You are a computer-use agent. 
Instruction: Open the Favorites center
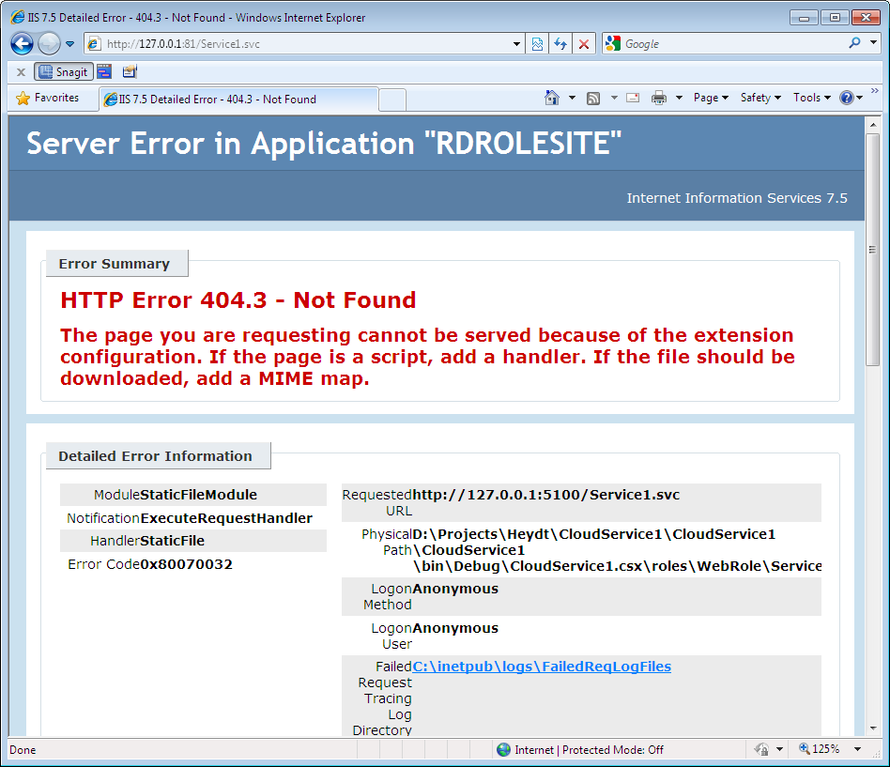point(48,98)
